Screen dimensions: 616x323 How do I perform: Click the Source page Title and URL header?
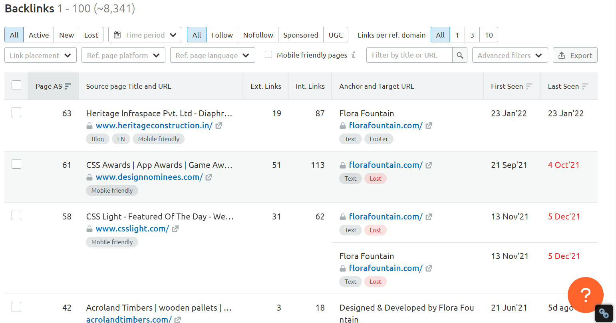pos(129,86)
